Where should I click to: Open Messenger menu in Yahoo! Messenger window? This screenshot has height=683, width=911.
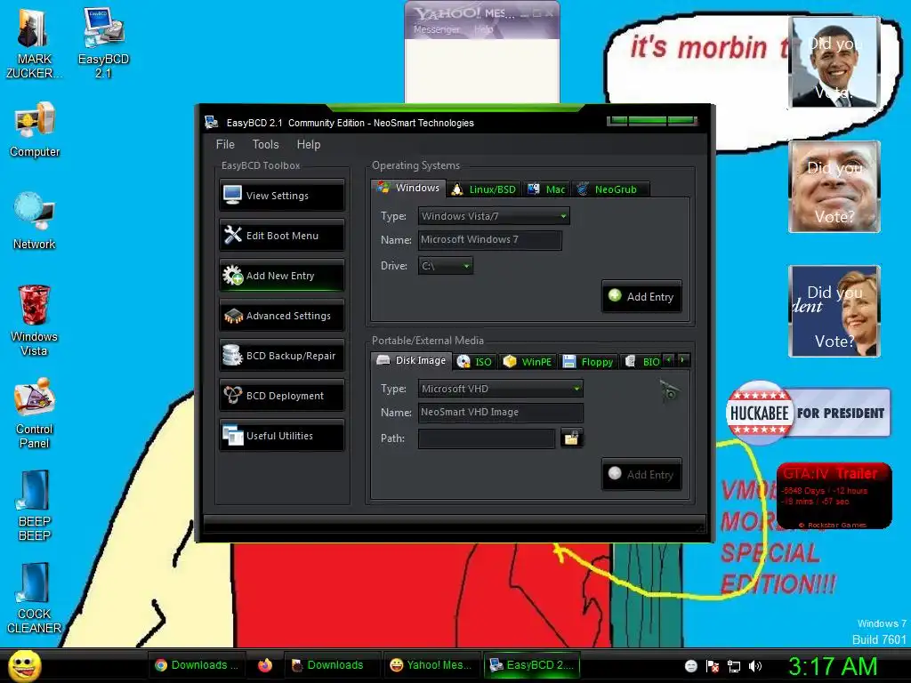436,29
